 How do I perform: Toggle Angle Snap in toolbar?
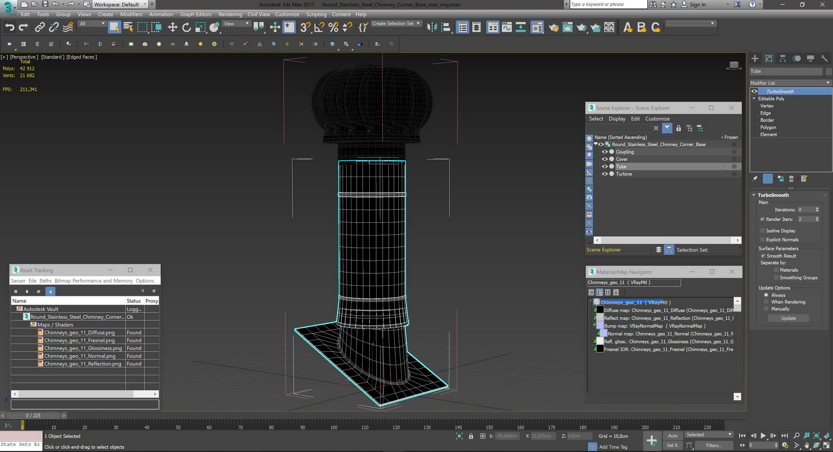point(319,27)
